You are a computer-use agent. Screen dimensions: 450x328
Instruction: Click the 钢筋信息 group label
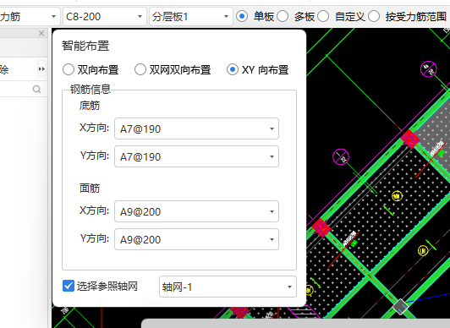click(91, 89)
